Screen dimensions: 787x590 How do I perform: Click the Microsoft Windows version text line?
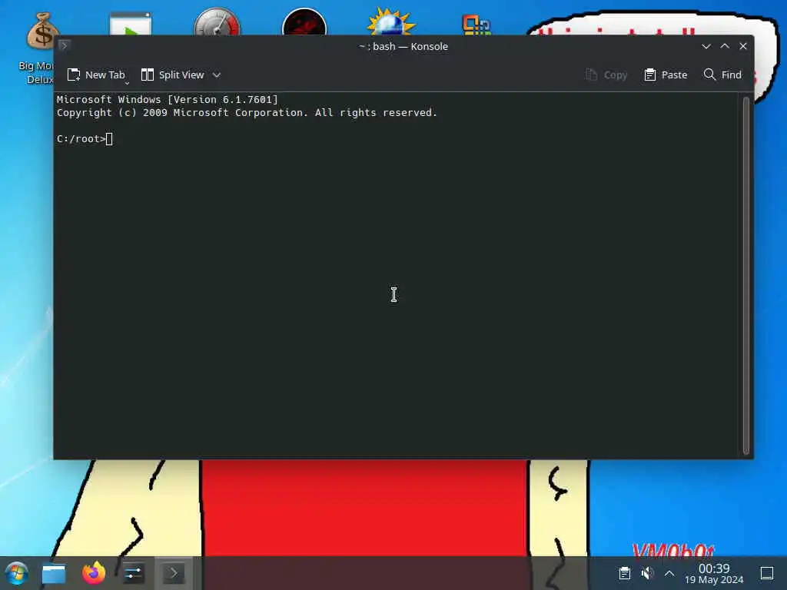pyautogui.click(x=167, y=99)
